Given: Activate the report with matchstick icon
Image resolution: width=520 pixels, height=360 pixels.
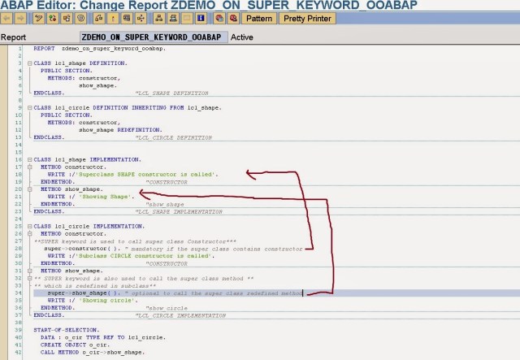Looking at the screenshot, I should (113, 18).
